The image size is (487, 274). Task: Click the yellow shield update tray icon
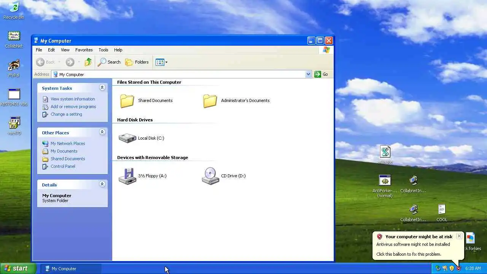452,268
